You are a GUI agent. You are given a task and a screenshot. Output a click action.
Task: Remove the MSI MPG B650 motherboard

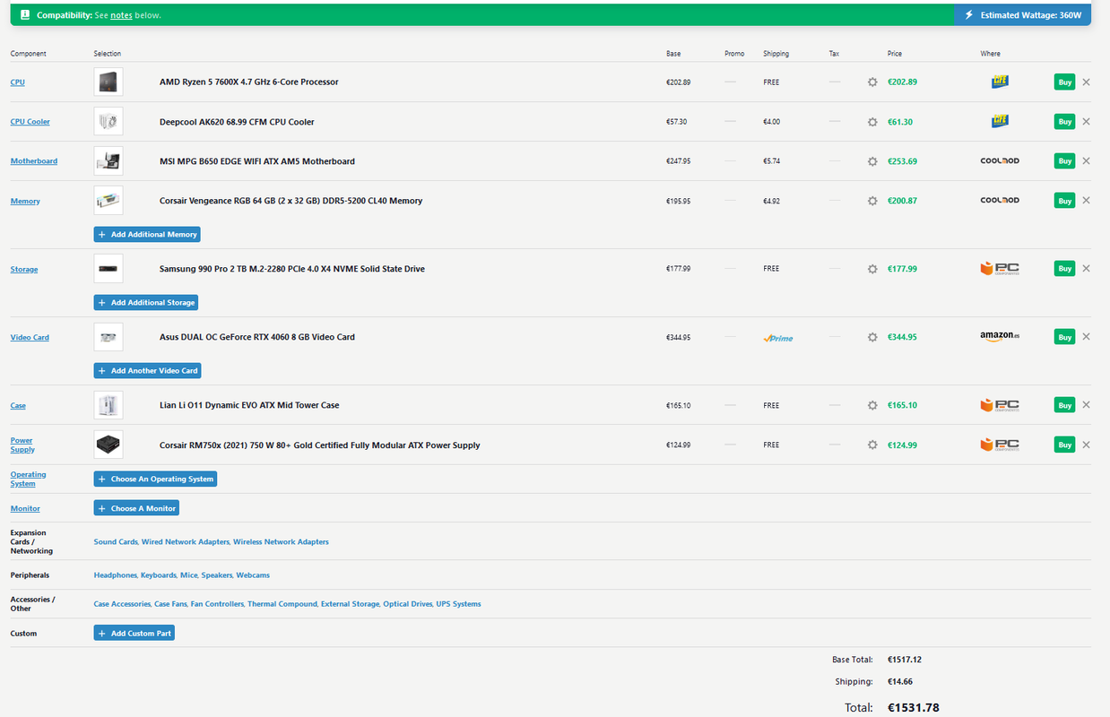(x=1086, y=160)
